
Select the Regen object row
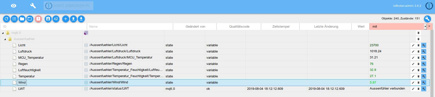pos(215,64)
